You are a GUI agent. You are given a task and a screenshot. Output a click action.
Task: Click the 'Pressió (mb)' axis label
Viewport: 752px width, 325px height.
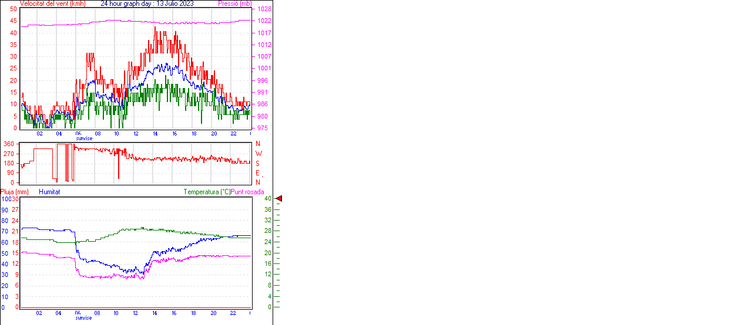tap(234, 4)
